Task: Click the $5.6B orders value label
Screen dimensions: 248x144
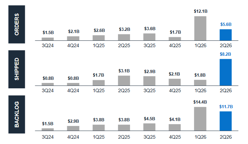Action: point(226,24)
